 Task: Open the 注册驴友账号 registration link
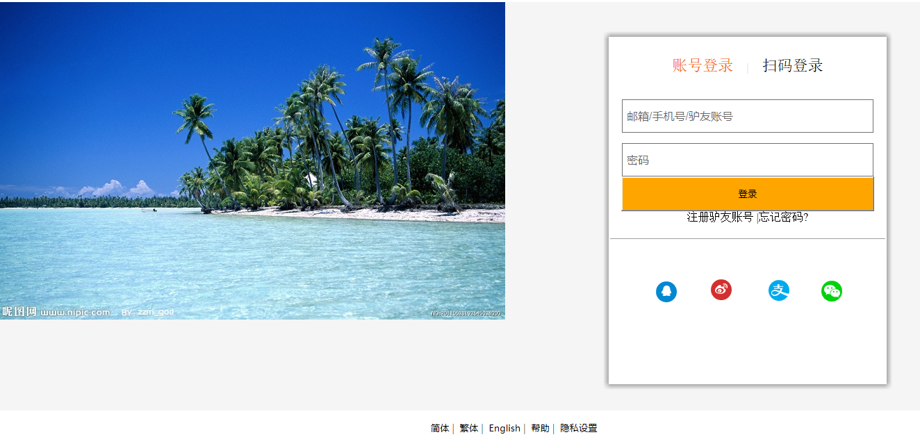click(720, 217)
